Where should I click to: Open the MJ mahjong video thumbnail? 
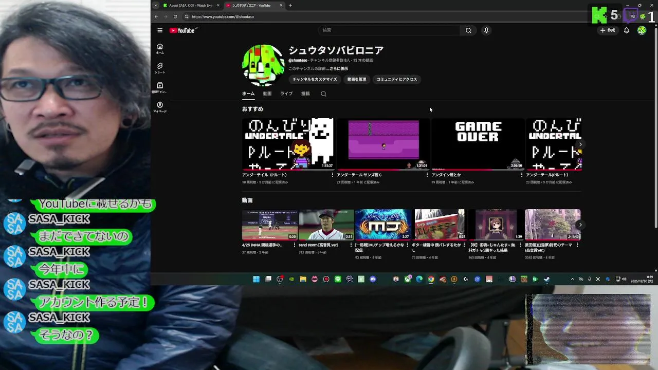[383, 225]
